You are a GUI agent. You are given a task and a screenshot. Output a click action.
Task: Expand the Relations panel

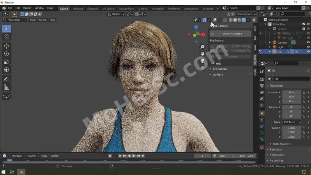click(x=276, y=150)
